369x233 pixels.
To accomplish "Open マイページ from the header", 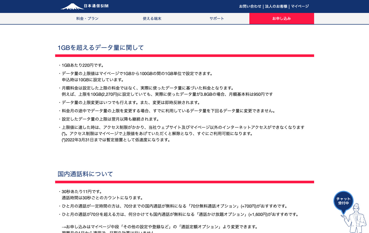I will click(x=300, y=6).
